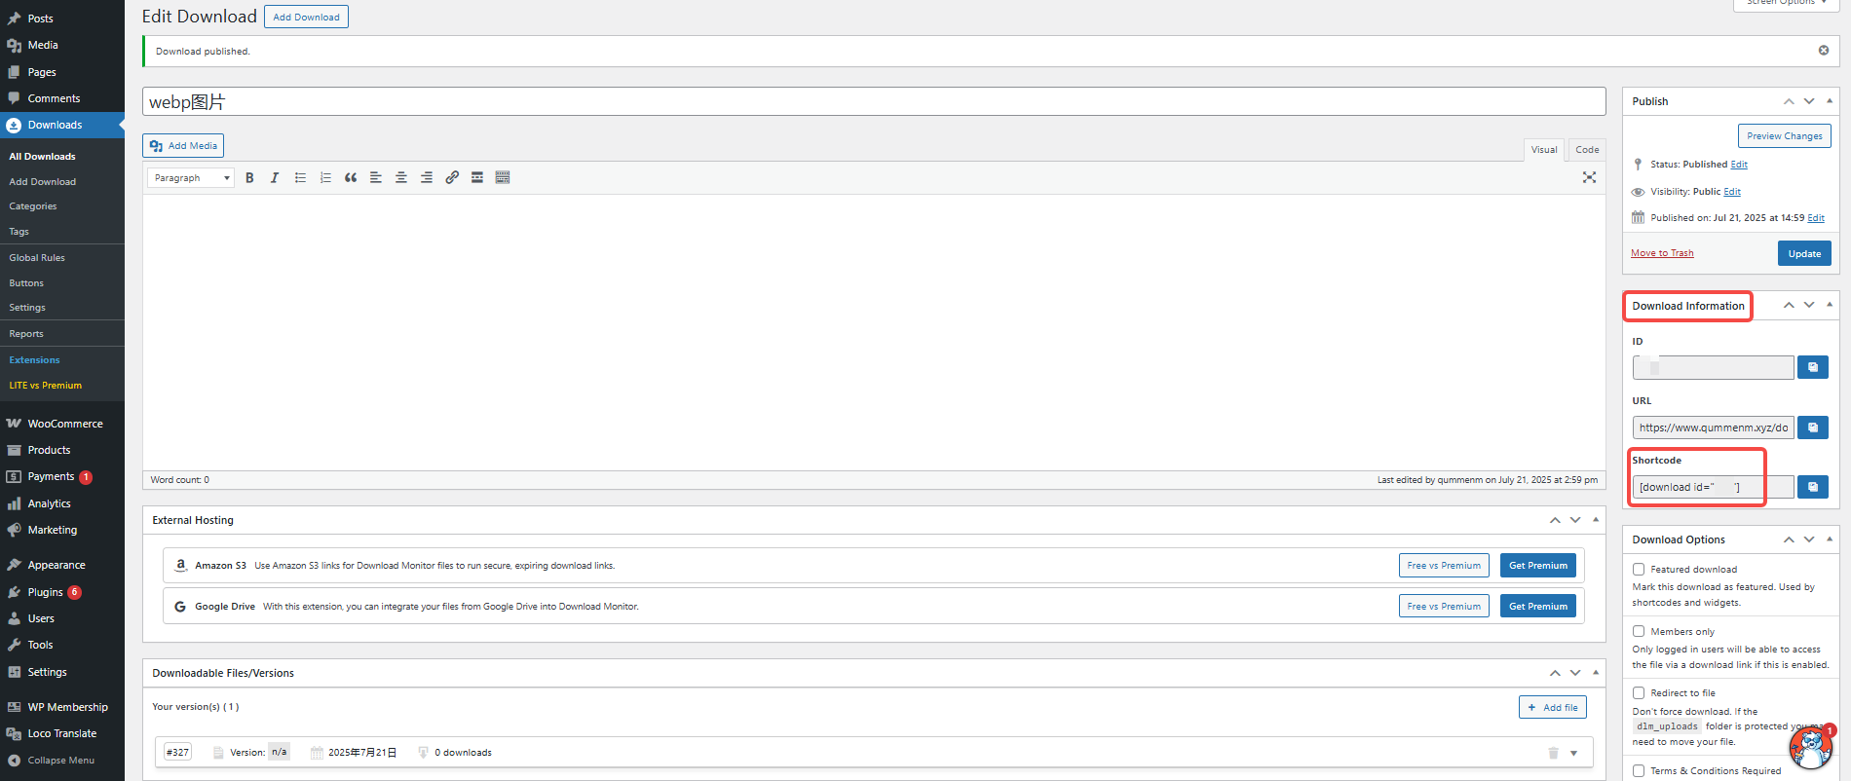Insert a blockquote using the quote icon
This screenshot has height=781, width=1851.
click(351, 178)
